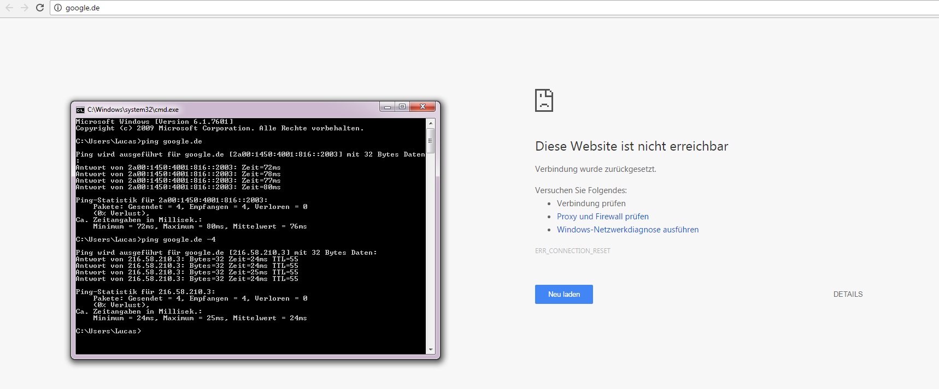Viewport: 939px width, 389px height.
Task: Click the browser forward arrow
Action: [24, 8]
